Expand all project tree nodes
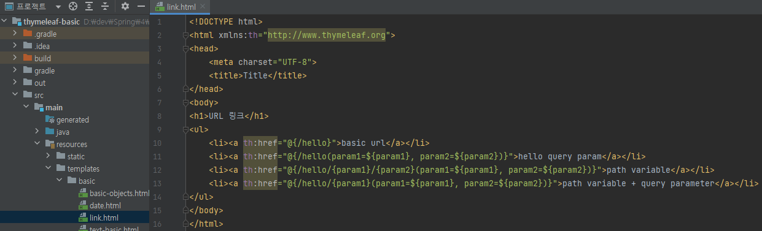762x231 pixels. pos(89,6)
